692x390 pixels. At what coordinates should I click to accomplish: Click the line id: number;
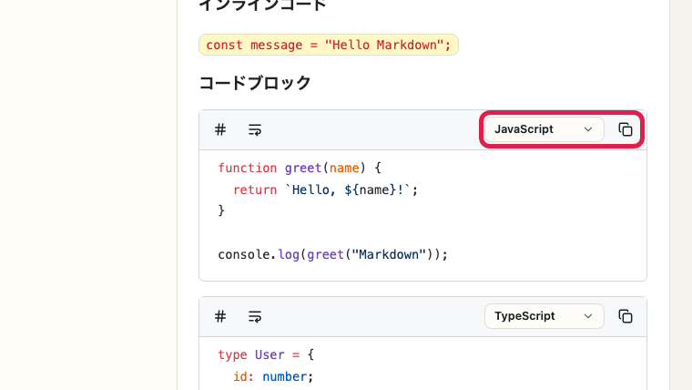273,376
